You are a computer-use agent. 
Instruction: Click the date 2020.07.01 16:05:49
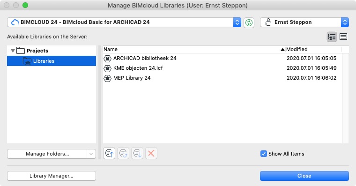[x=311, y=68]
